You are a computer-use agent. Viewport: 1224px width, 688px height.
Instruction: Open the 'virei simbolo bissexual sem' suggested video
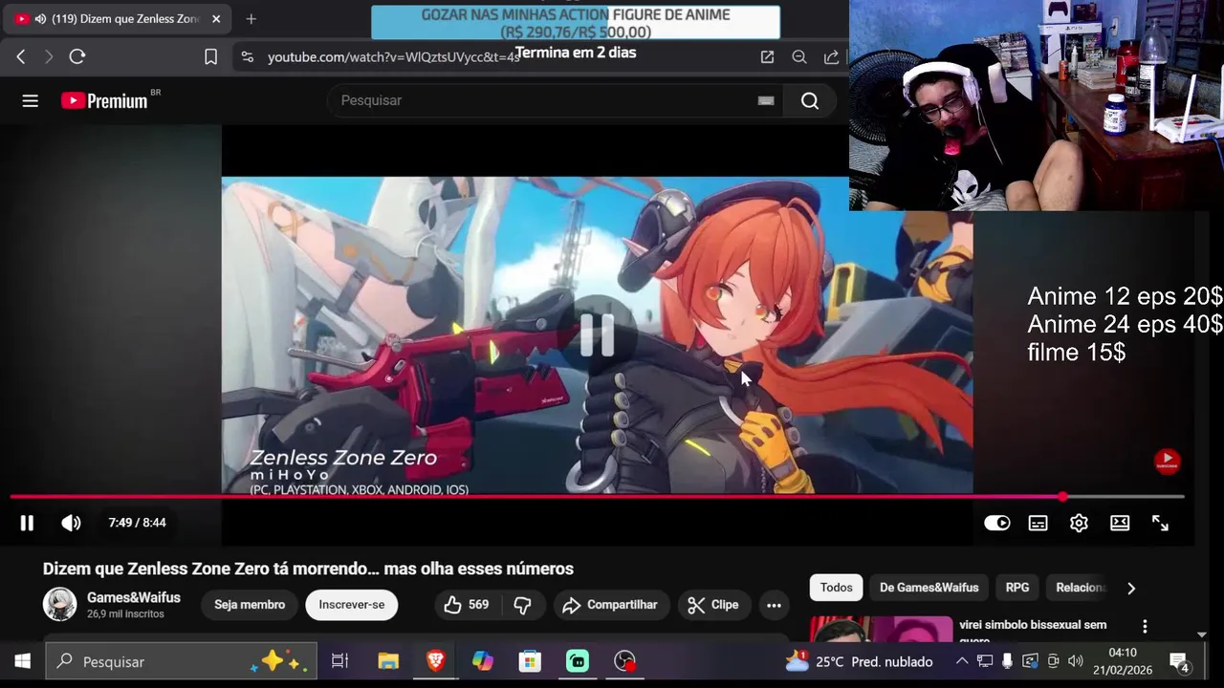point(1033,625)
